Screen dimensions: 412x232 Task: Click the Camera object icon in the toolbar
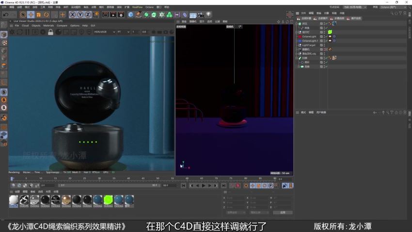pyautogui.click(x=201, y=15)
